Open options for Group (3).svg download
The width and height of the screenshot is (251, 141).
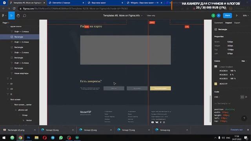tap(73, 130)
